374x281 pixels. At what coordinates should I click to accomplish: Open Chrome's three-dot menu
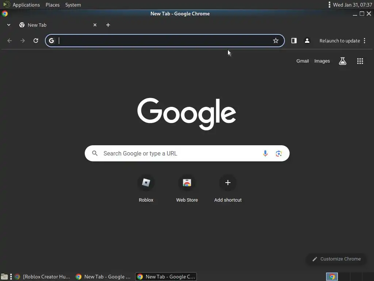365,41
